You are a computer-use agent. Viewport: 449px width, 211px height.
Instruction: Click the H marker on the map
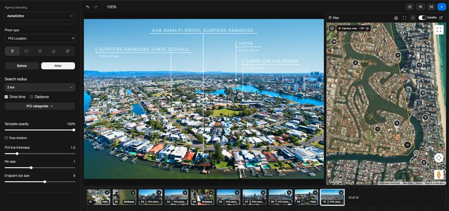point(407,145)
